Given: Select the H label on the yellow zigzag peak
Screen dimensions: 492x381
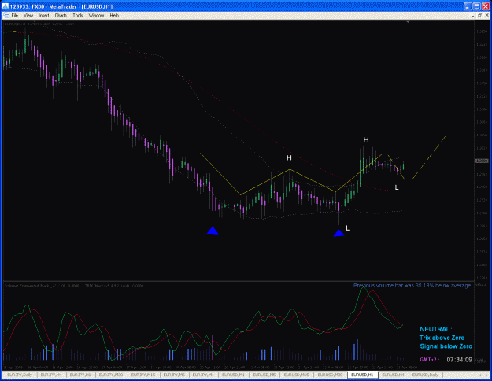Looking at the screenshot, I should [x=289, y=158].
